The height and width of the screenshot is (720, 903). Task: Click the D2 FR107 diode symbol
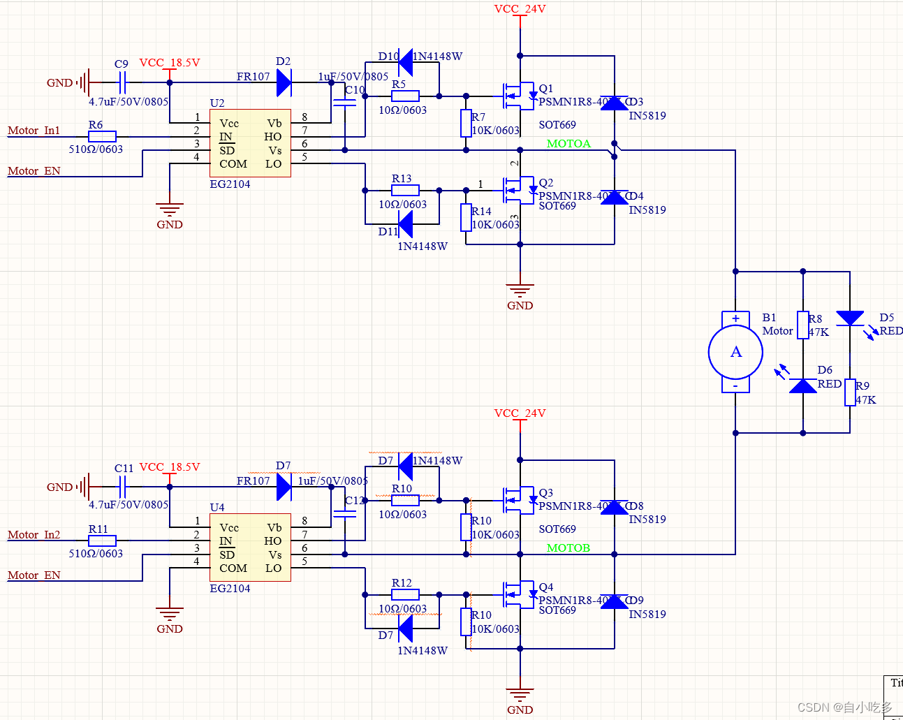pos(284,82)
